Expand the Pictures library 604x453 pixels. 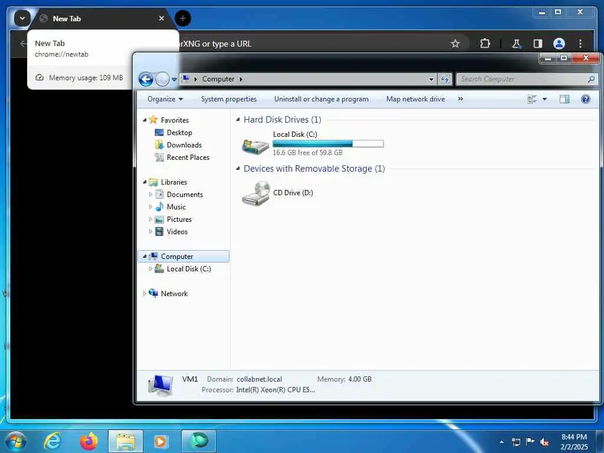pos(150,219)
